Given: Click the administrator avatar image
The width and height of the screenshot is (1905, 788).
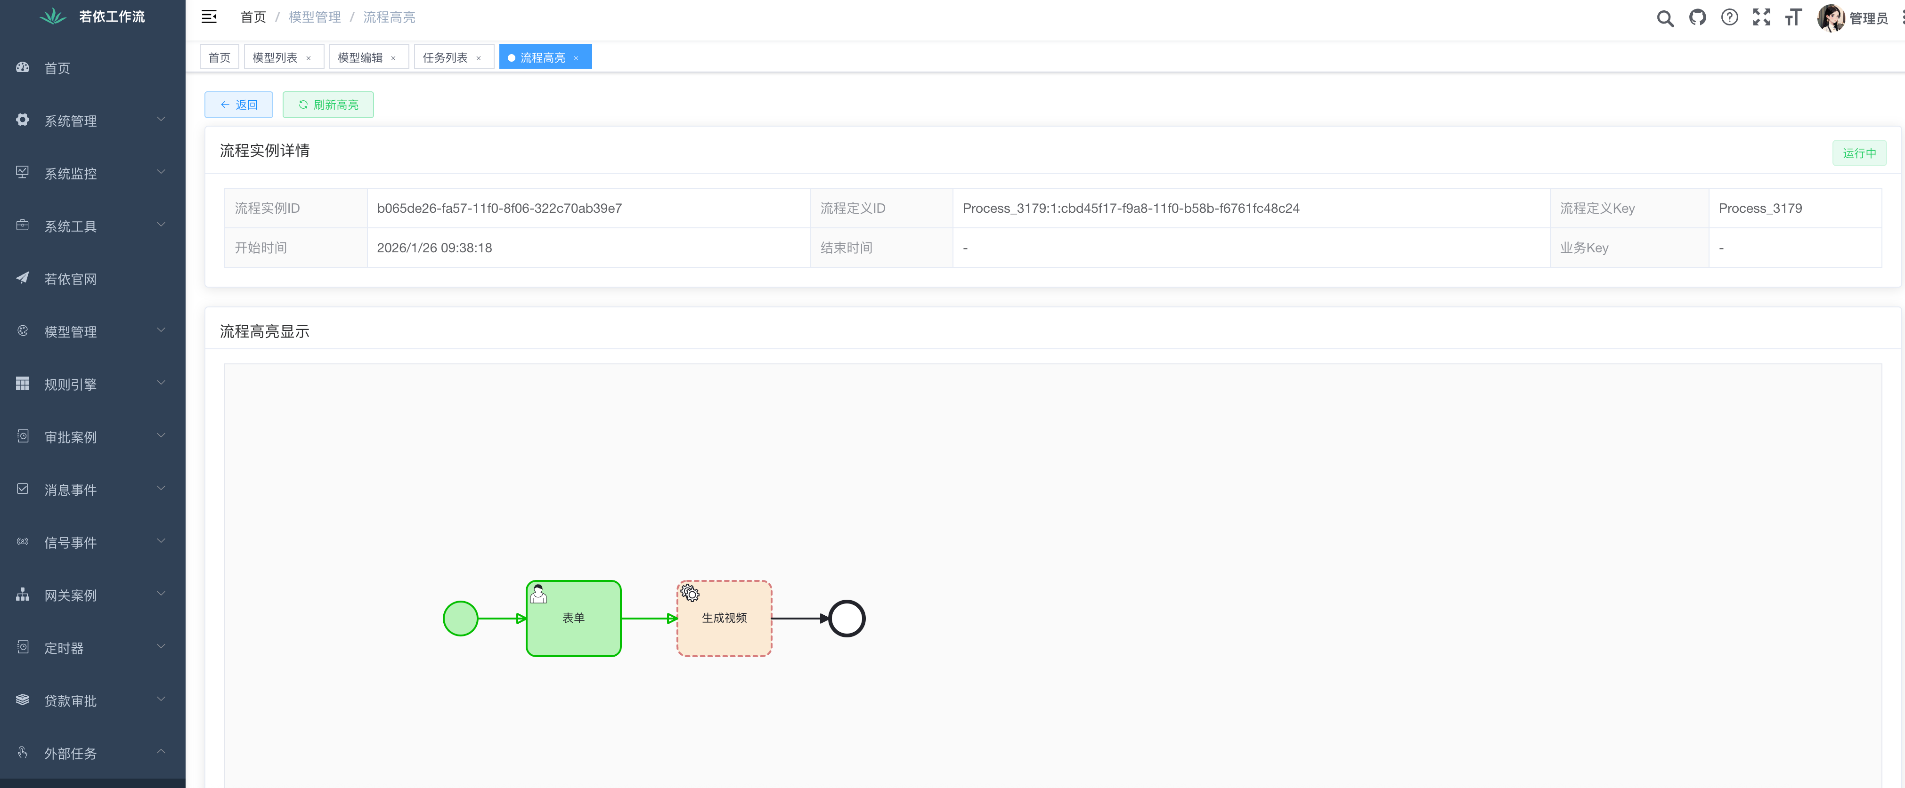Looking at the screenshot, I should 1830,18.
